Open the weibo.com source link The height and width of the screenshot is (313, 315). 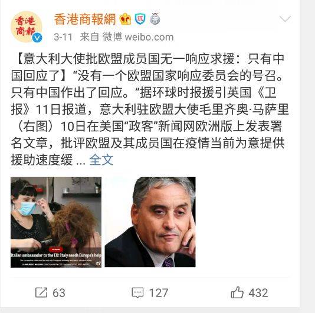149,37
